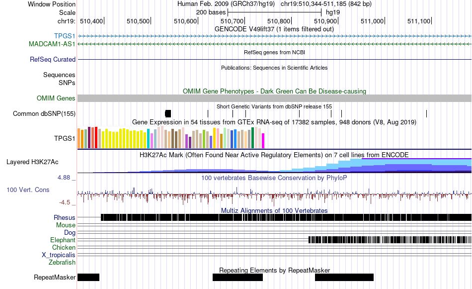The width and height of the screenshot is (472, 289).
Task: Click the Elephant alignment label
Action: point(63,240)
